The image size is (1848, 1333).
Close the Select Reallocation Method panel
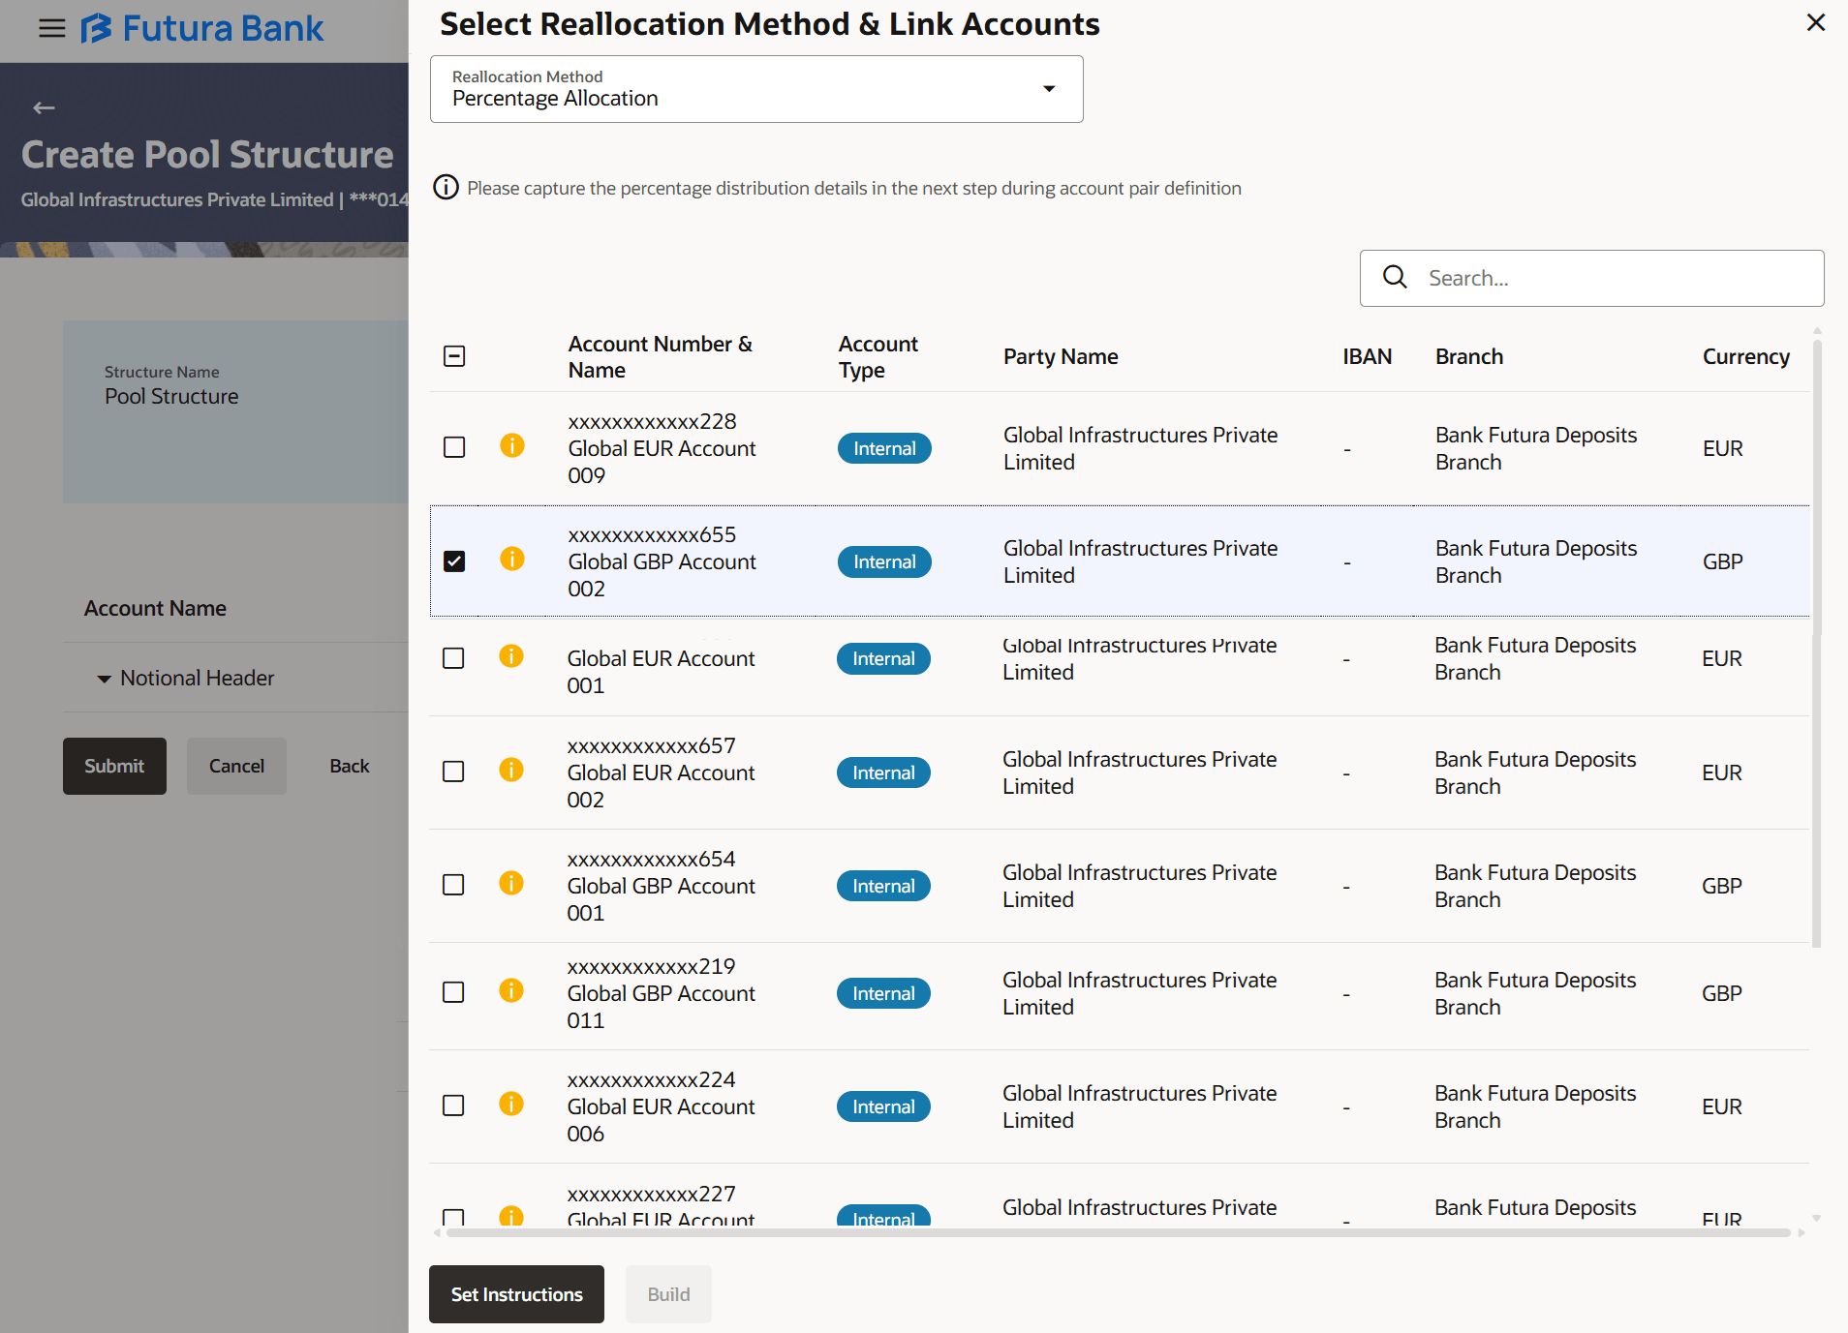[x=1815, y=22]
